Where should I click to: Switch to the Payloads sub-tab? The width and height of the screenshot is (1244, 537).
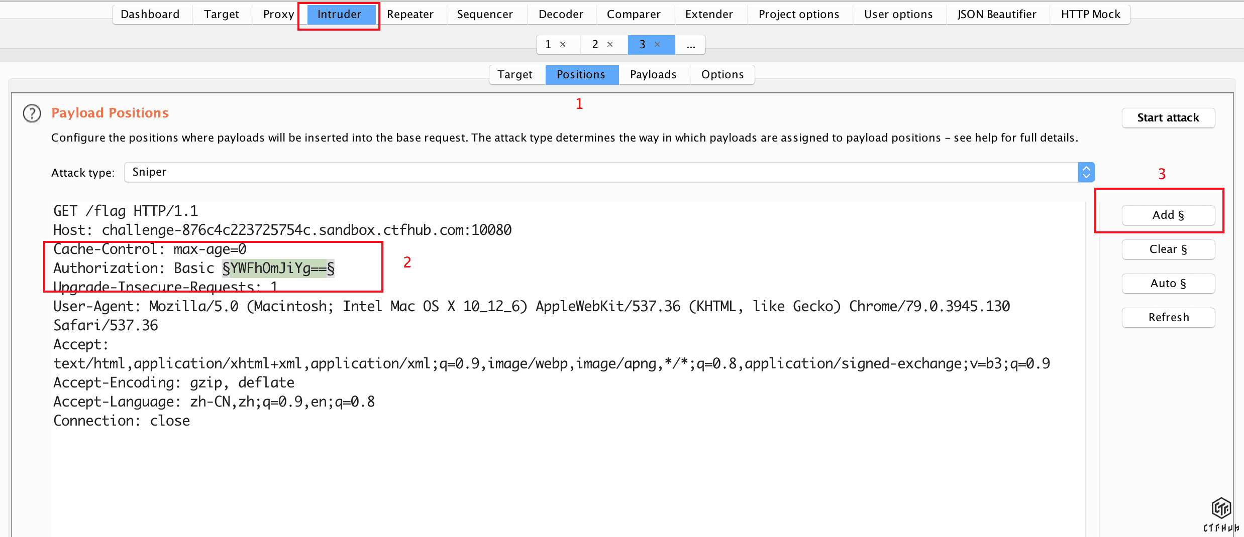[x=653, y=75]
